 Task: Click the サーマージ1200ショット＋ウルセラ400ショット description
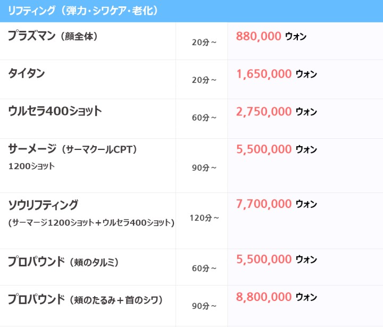(x=91, y=222)
